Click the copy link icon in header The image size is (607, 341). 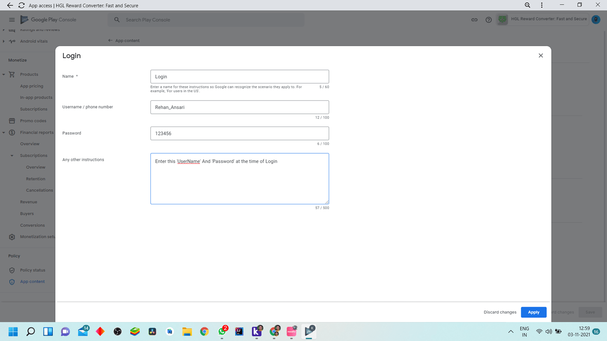click(x=474, y=20)
